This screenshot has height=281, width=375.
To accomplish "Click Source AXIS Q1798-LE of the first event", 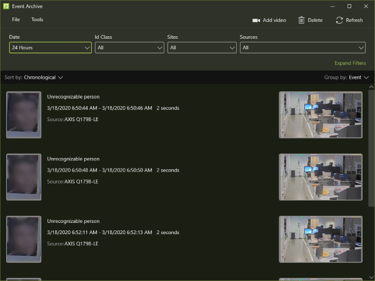I will point(72,119).
